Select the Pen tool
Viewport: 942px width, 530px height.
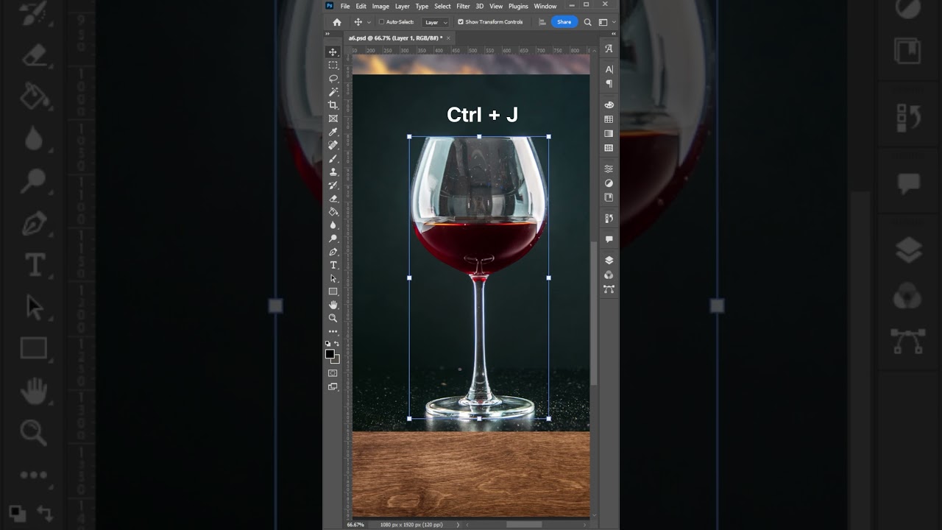pyautogui.click(x=333, y=252)
